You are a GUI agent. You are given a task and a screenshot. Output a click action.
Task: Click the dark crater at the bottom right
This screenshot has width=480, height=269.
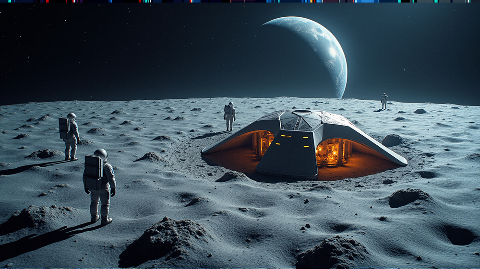tap(457, 234)
